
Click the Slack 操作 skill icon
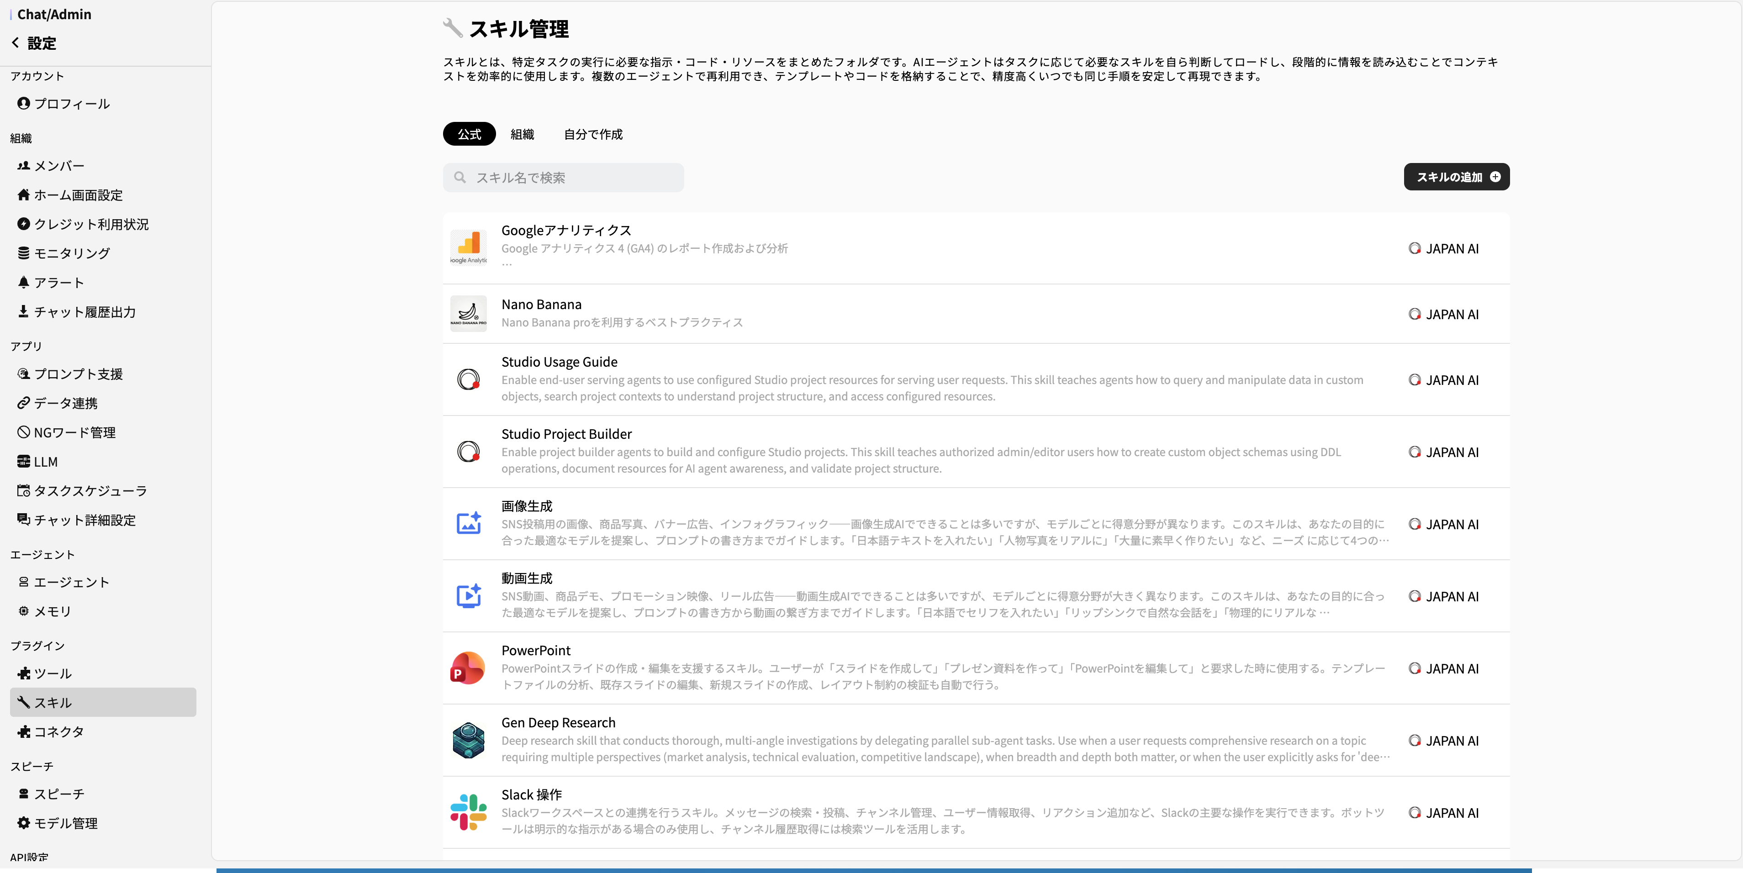click(468, 812)
